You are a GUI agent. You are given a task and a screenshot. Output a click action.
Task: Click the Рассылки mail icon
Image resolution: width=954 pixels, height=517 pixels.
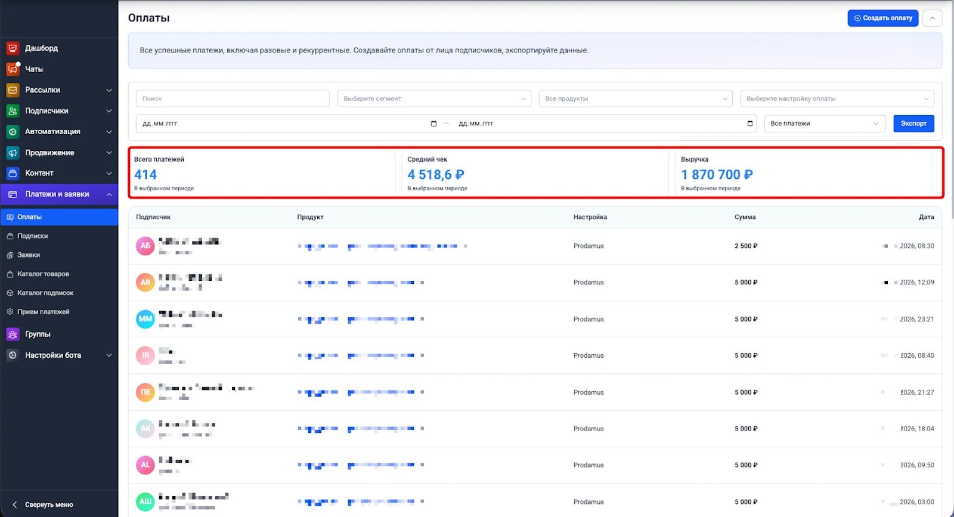pos(13,90)
